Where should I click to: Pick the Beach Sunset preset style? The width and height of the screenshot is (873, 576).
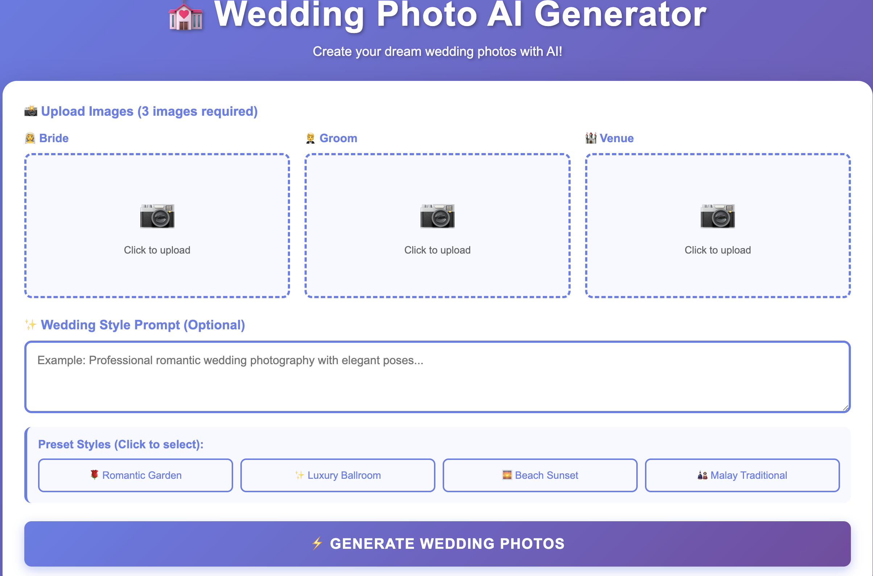tap(540, 475)
